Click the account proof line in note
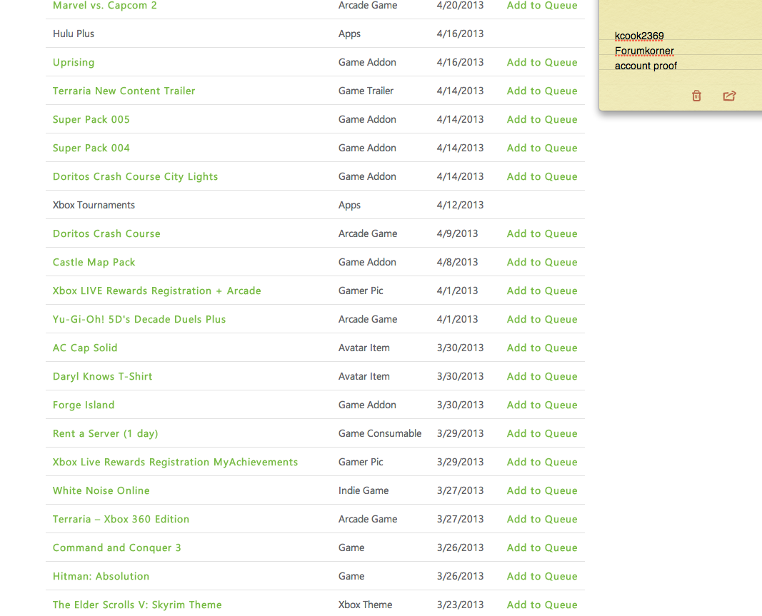 (646, 66)
